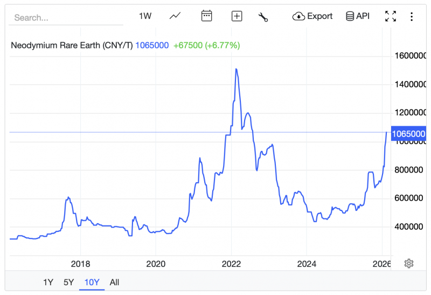Click the 1065000 current price label

coord(408,134)
